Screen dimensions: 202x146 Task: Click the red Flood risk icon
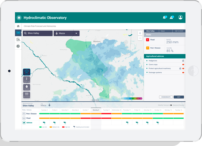tap(147, 40)
